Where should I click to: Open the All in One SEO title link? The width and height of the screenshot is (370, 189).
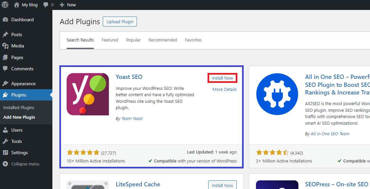click(338, 85)
